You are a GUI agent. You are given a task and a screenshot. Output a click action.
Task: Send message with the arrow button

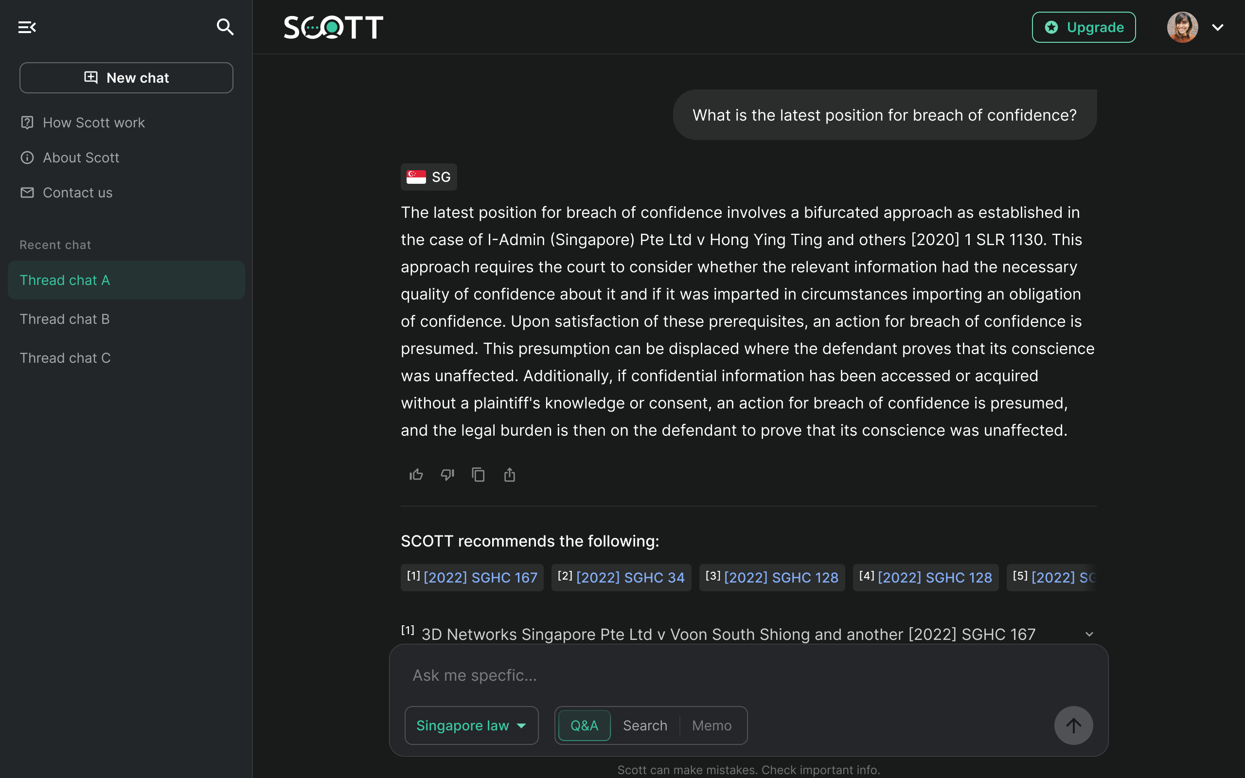tap(1073, 725)
